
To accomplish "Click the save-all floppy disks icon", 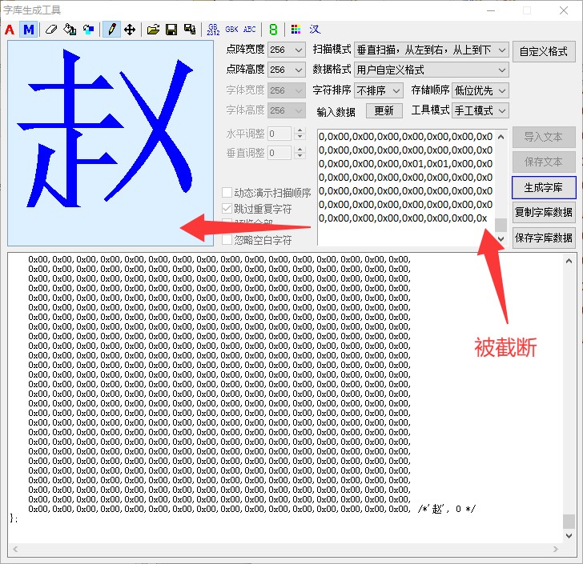I will click(x=190, y=30).
